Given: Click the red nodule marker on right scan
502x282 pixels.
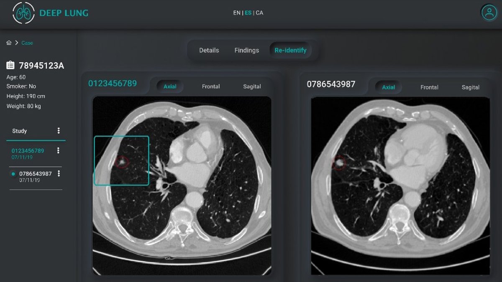Looking at the screenshot, I should pyautogui.click(x=338, y=163).
